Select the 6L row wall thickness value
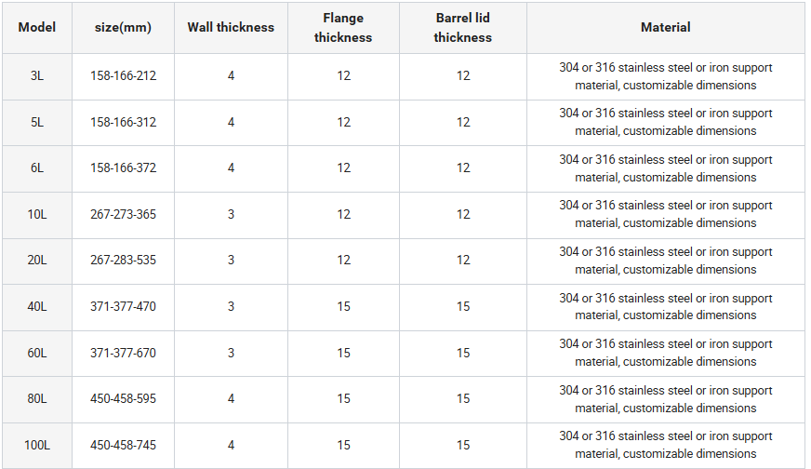The width and height of the screenshot is (811, 469). coord(231,167)
